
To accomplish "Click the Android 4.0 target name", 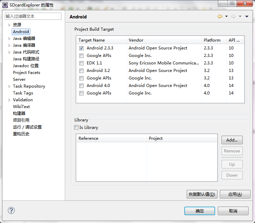I will tap(98, 86).
